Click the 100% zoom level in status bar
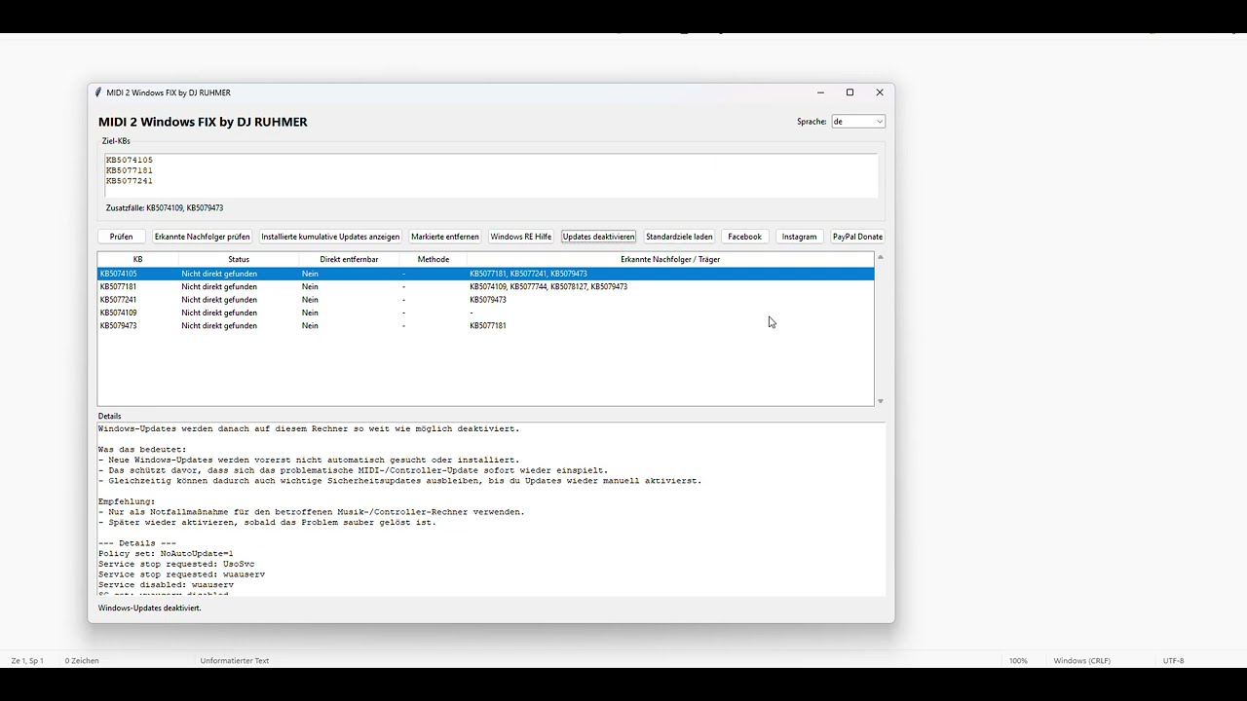Screen dimensions: 1247x701 tap(1018, 660)
